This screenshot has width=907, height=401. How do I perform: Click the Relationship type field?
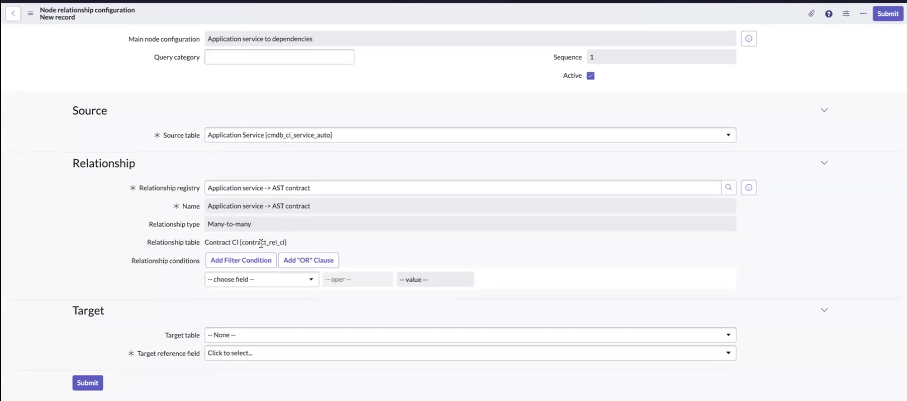coord(470,224)
